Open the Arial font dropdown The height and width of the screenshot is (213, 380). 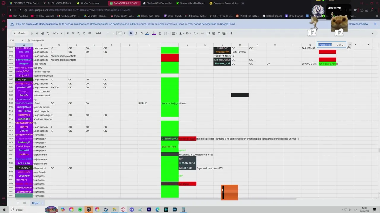click(x=102, y=33)
